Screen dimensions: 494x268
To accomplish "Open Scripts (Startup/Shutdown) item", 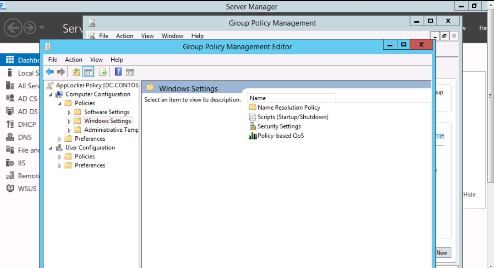I will pos(292,117).
